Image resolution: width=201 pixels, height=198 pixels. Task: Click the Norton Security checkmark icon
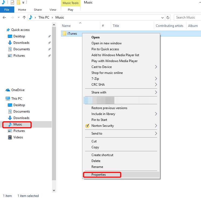[87, 126]
